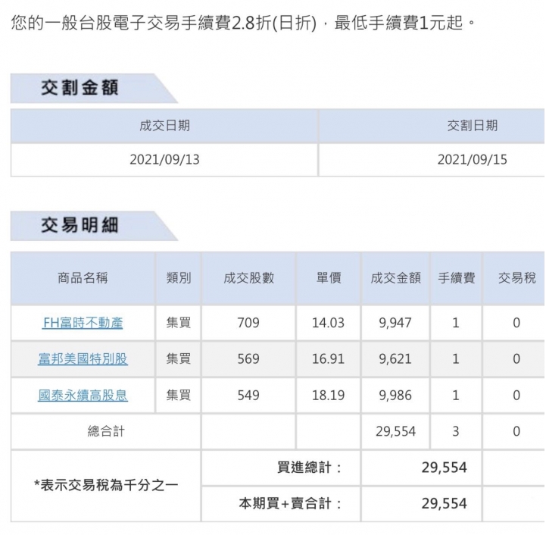Click total tax in 總合計 row

pos(516,431)
